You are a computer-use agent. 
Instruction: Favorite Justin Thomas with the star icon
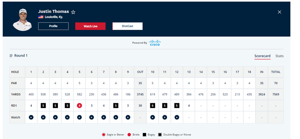[x=73, y=12]
